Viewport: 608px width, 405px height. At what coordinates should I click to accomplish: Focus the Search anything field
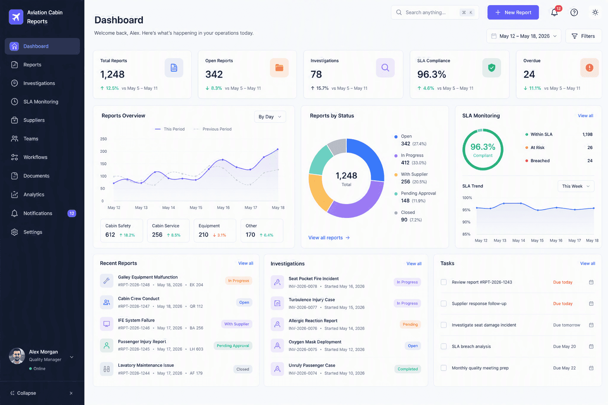click(435, 12)
